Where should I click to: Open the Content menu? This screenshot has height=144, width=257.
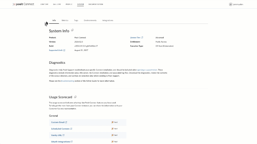(44, 4)
